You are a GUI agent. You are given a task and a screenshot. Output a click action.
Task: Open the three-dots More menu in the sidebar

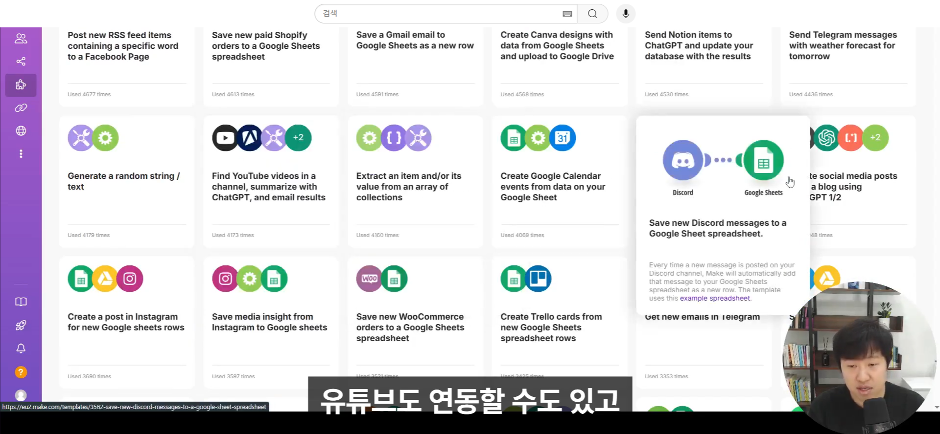pos(21,153)
